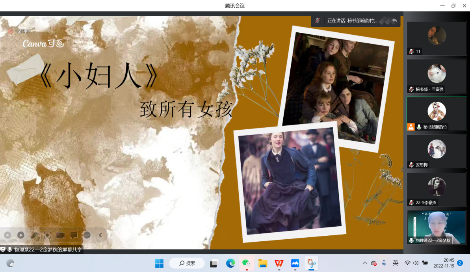
Task: Click the speaking participant 秘书部赖韵竹 tile
Action: (x=437, y=114)
